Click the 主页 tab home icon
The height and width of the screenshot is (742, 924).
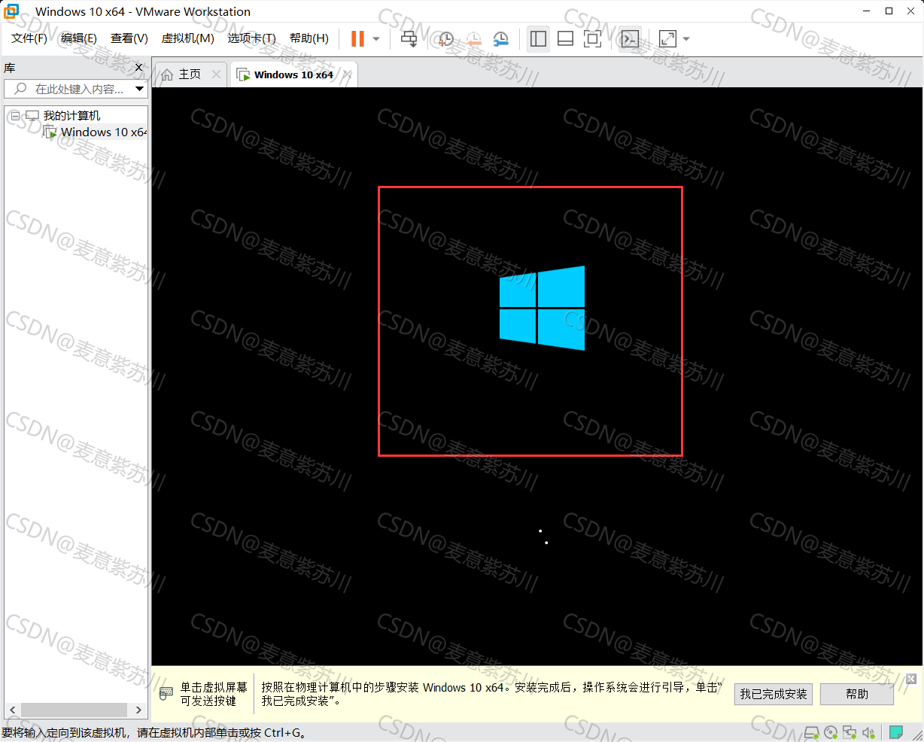(x=167, y=75)
